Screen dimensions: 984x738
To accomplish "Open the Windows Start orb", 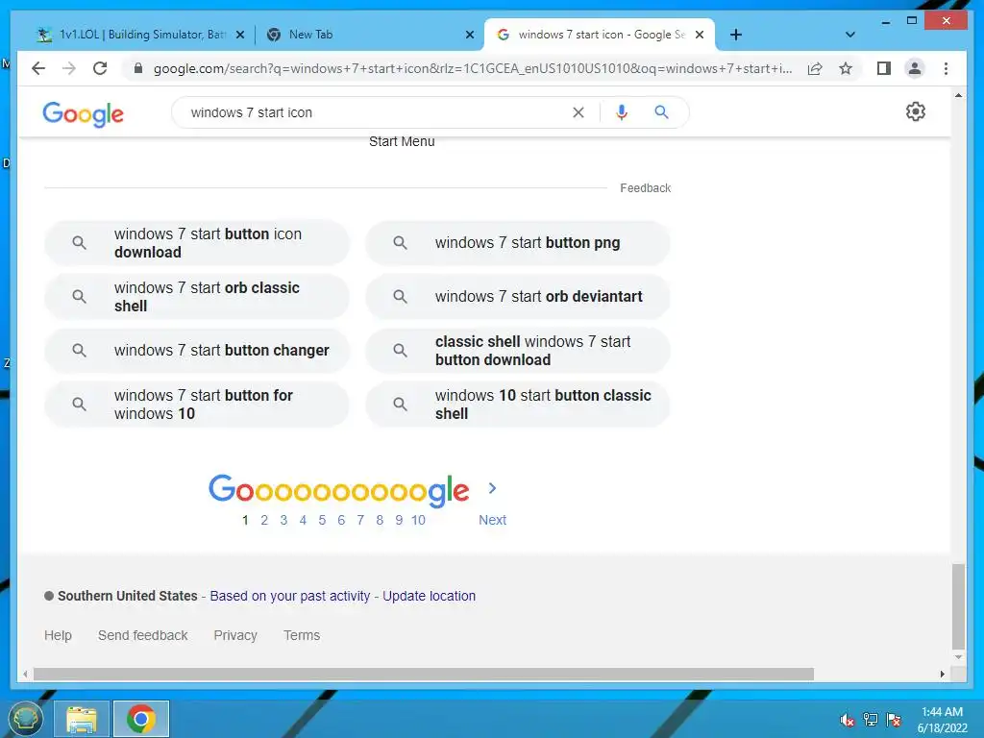I will [25, 719].
